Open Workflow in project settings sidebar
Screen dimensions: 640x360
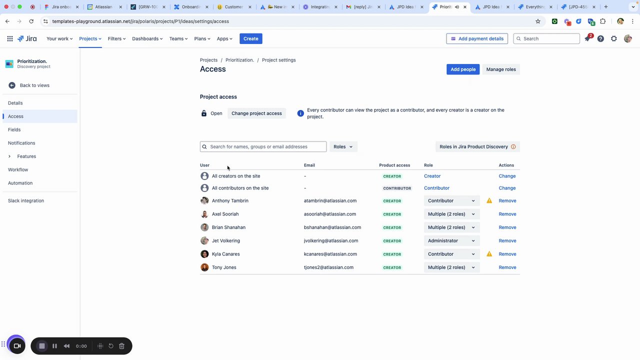coord(39,170)
